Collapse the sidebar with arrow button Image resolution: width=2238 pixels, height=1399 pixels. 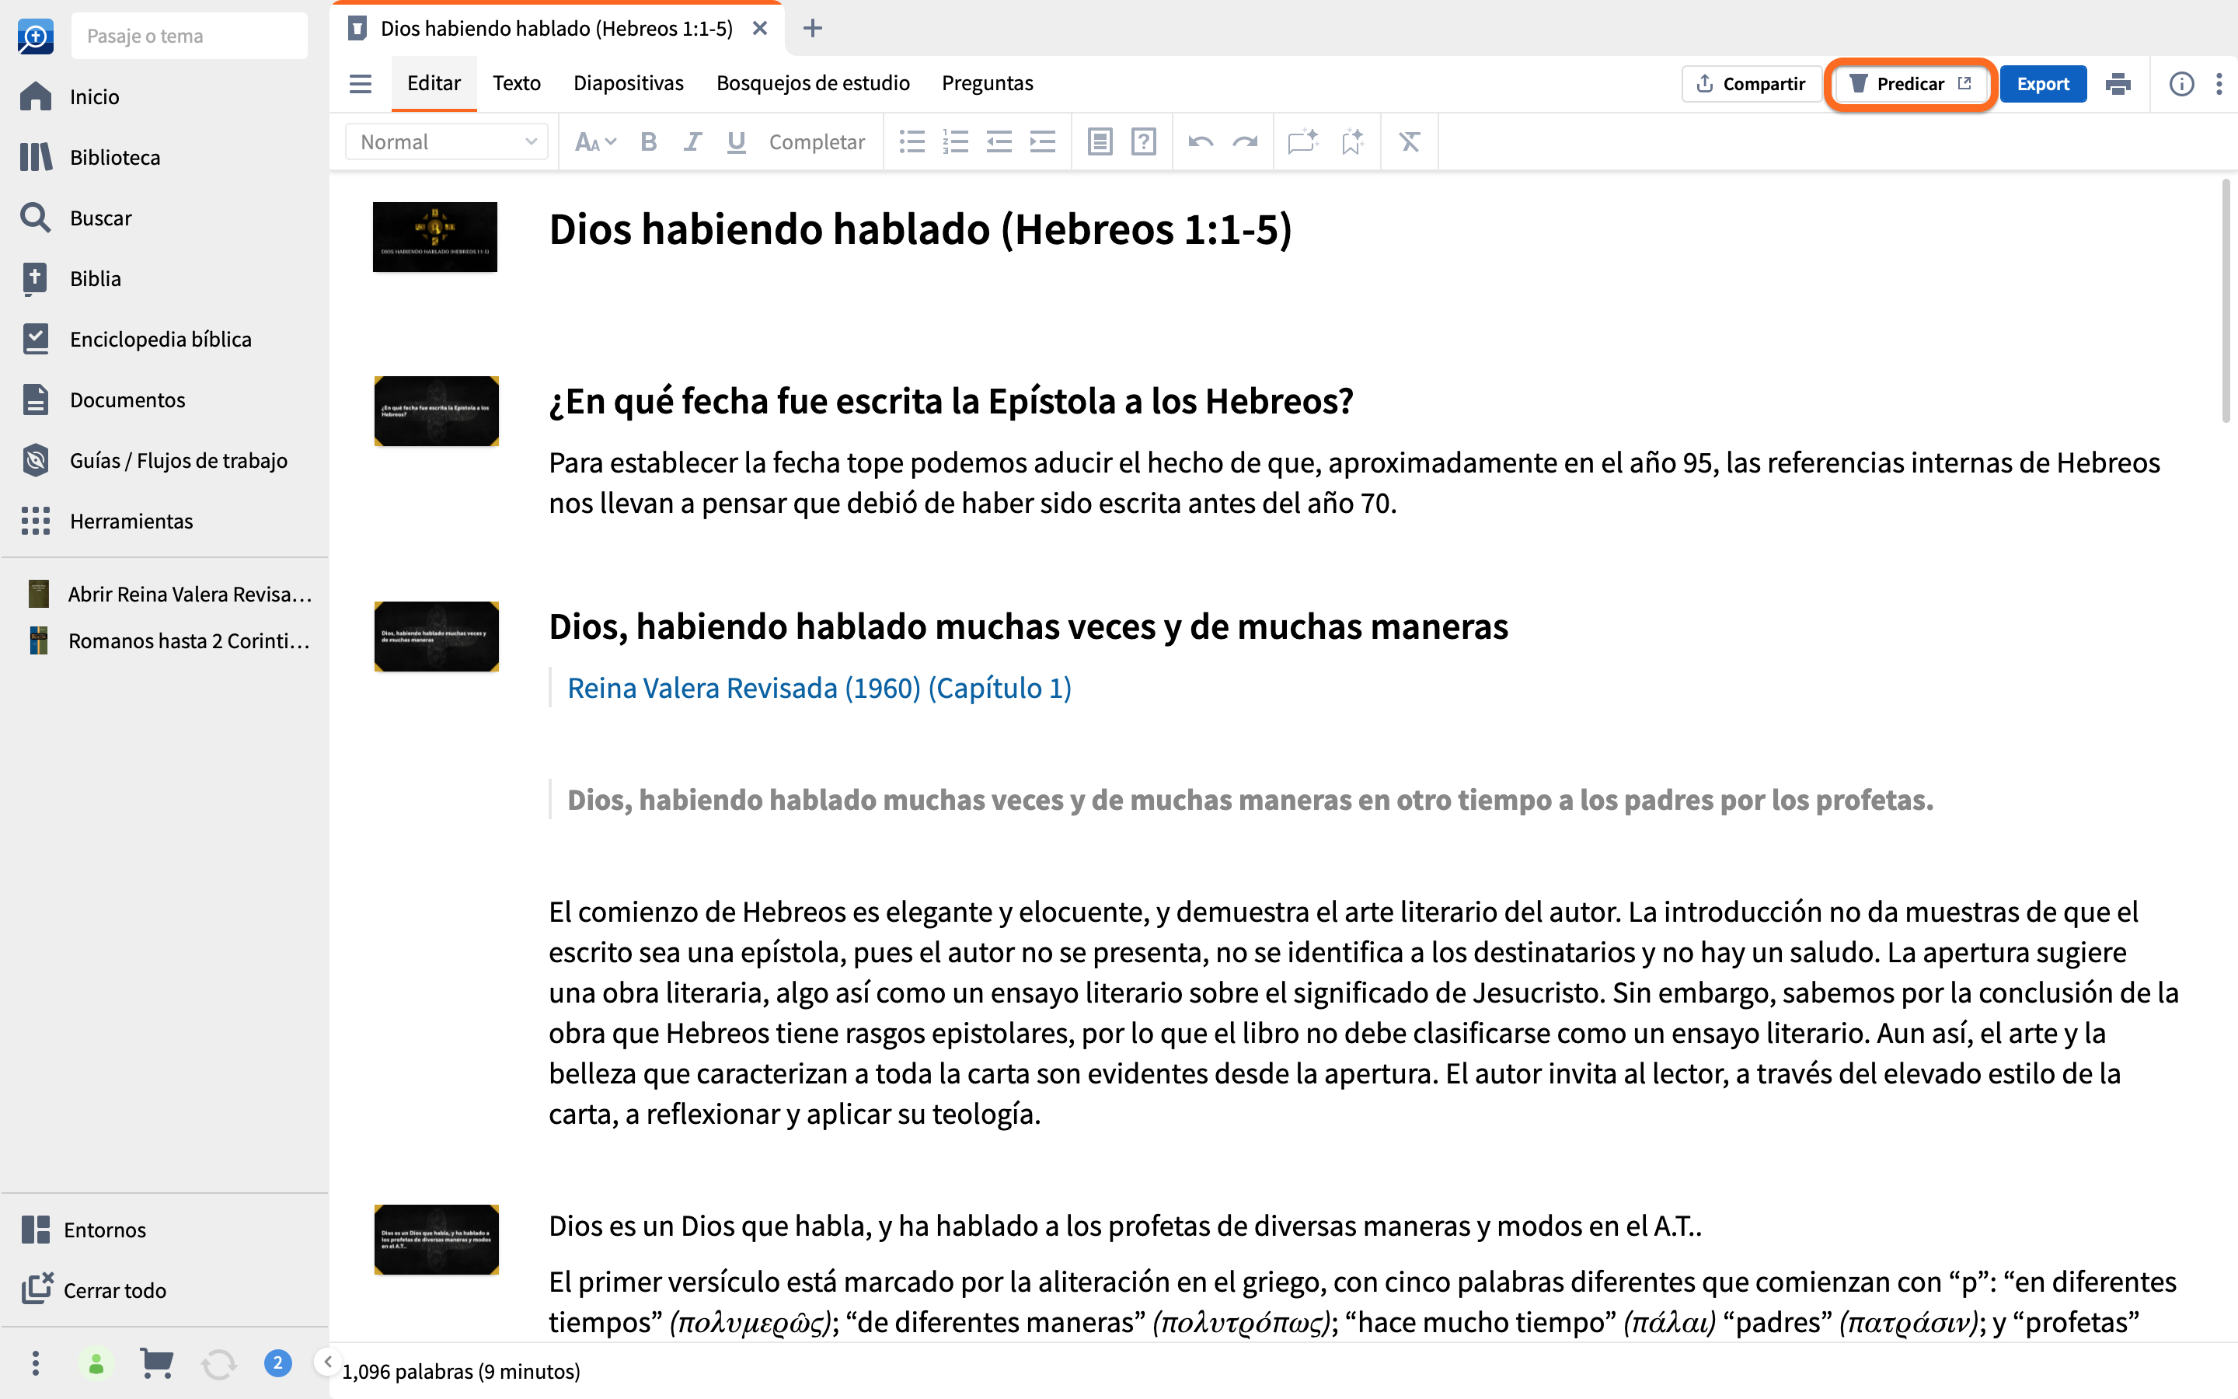[326, 1362]
